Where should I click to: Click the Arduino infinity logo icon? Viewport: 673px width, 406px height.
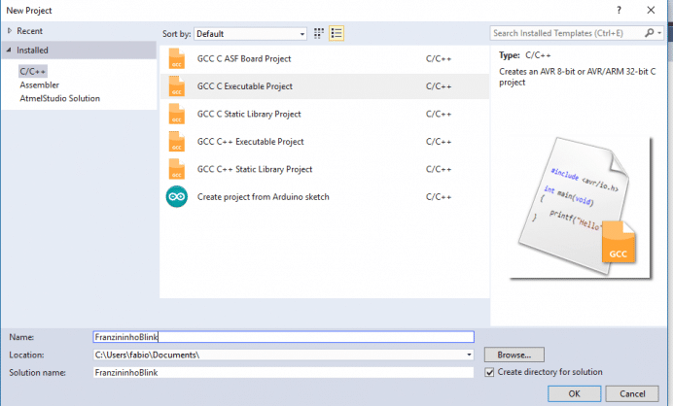click(176, 197)
